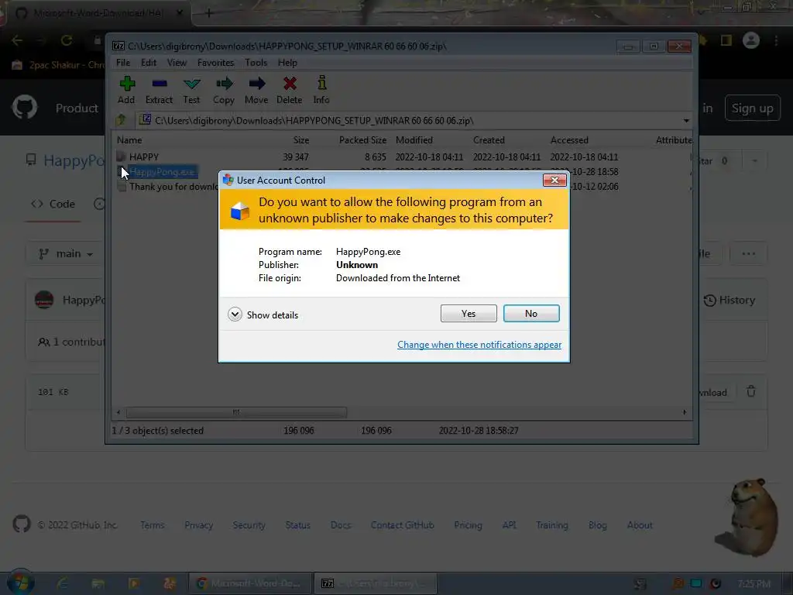The image size is (793, 595).
Task: Open Chrome three-dot menu
Action: click(776, 40)
